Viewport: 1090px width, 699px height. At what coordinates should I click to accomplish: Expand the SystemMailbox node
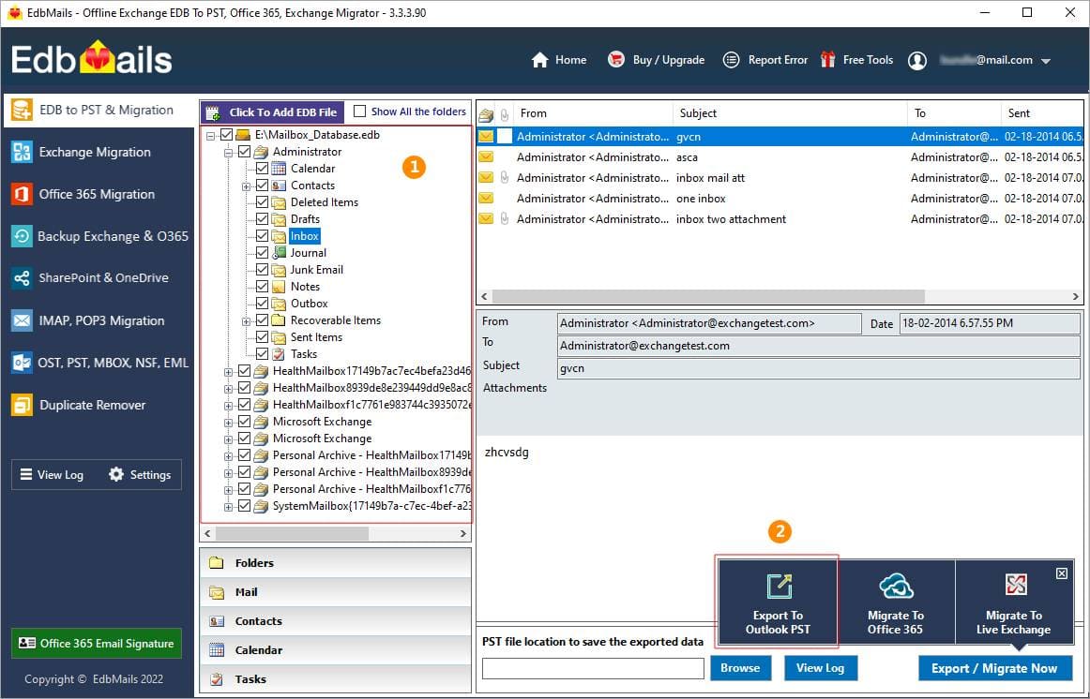(228, 507)
